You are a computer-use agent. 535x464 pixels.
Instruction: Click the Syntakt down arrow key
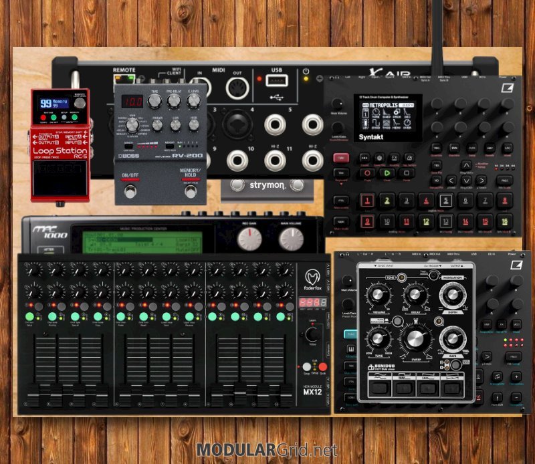(x=466, y=180)
